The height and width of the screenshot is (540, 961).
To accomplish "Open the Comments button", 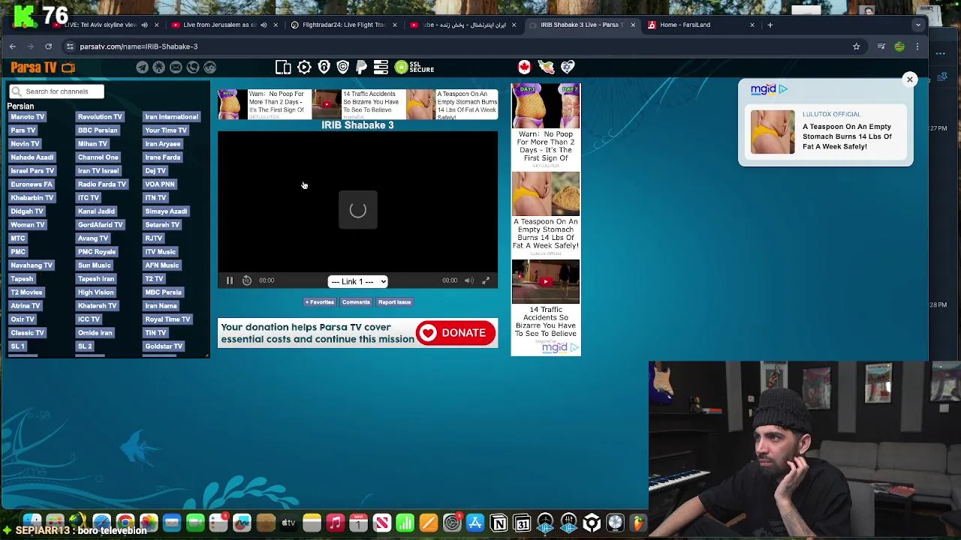I will pyautogui.click(x=356, y=302).
